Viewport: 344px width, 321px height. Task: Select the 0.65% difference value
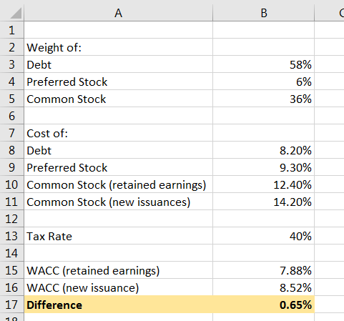[x=264, y=305]
